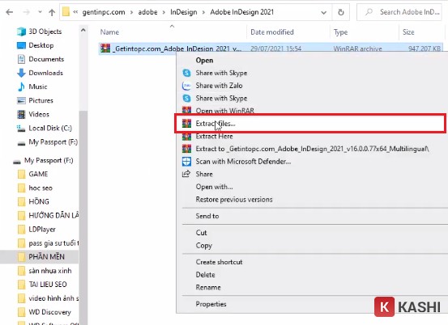Image resolution: width=448 pixels, height=325 pixels.
Task: Click the Search Adobe InDesign box
Action: (x=399, y=12)
